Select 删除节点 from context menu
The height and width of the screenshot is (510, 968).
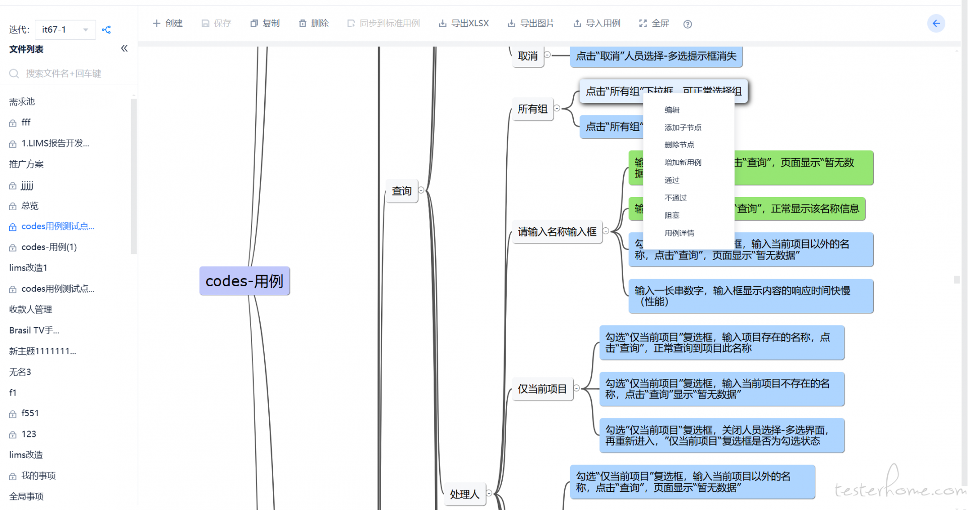(x=679, y=145)
